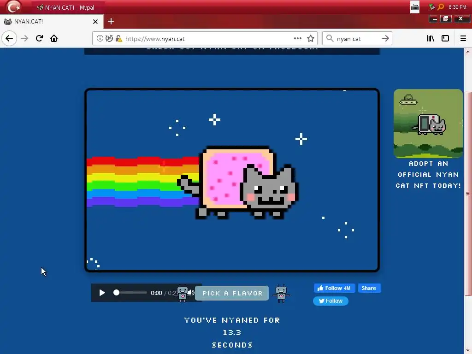
Task: Click robot icon left of Pick a Flavor
Action: (x=183, y=294)
